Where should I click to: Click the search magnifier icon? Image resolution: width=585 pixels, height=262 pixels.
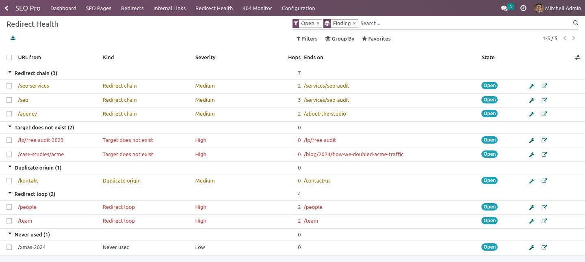coord(576,23)
